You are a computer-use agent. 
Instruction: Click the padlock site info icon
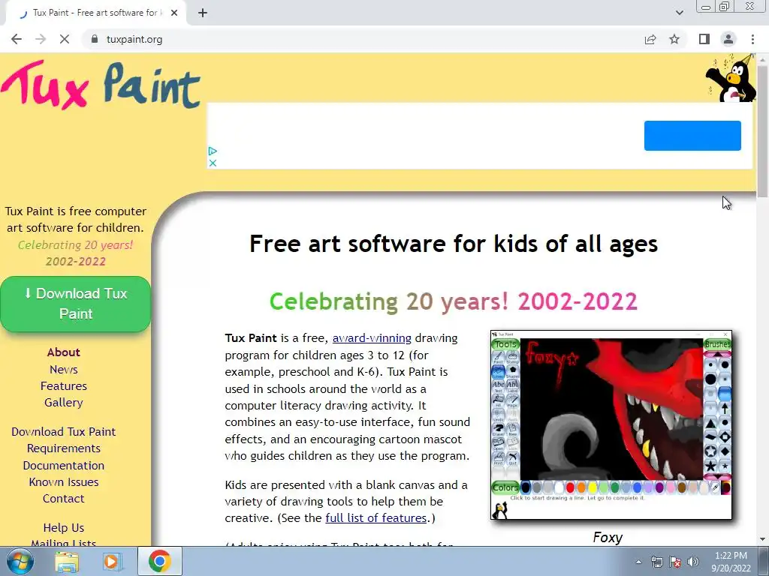(x=95, y=39)
